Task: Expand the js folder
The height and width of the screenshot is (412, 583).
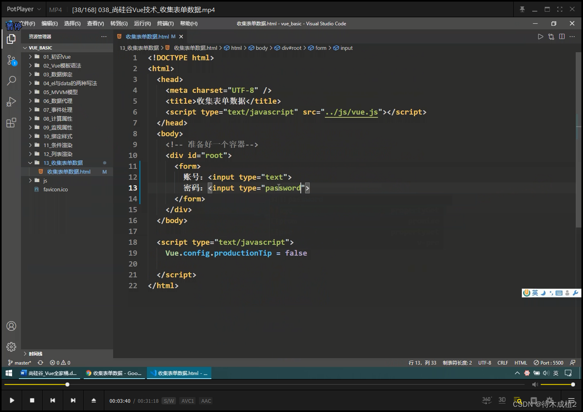Action: point(30,180)
